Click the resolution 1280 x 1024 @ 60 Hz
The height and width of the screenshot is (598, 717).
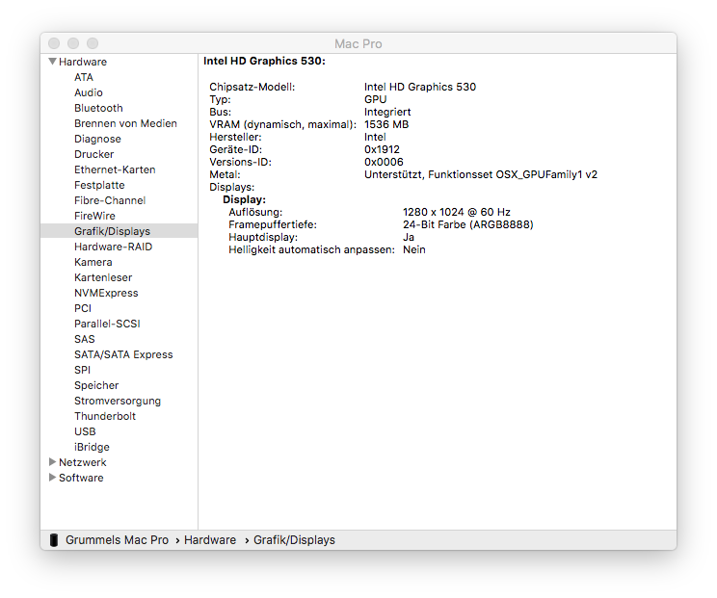[457, 212]
